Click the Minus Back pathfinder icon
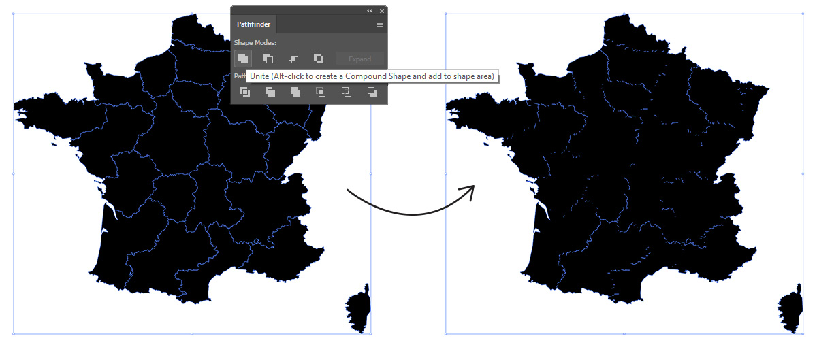This screenshot has height=347, width=817. pos(372,92)
